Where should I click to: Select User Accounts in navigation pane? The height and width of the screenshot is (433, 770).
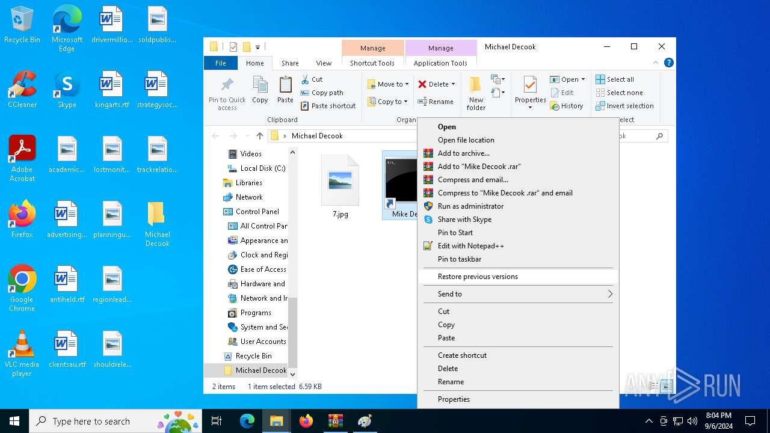263,342
